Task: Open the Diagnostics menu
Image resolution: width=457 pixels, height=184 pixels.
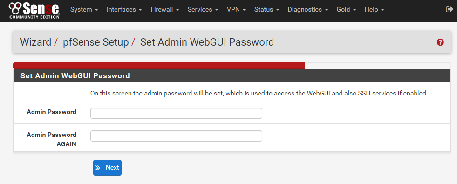Action: click(308, 10)
